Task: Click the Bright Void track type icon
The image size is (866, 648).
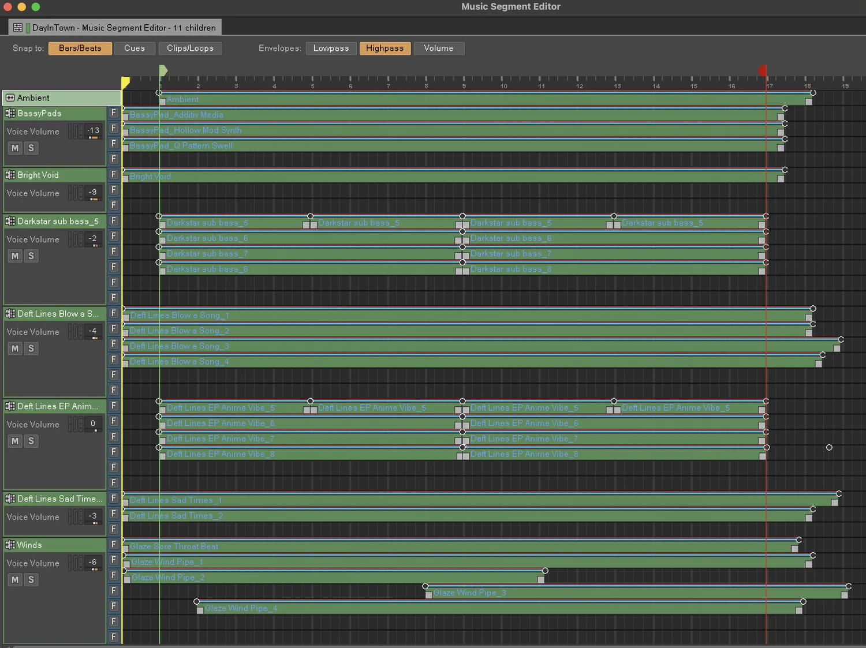Action: pos(10,175)
